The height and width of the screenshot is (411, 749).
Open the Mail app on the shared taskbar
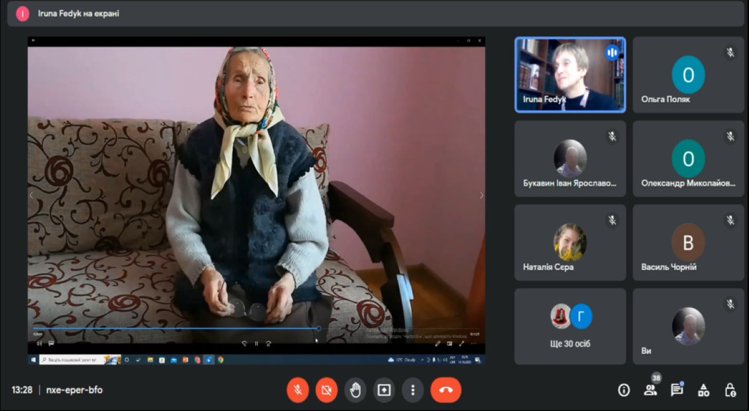(x=174, y=360)
